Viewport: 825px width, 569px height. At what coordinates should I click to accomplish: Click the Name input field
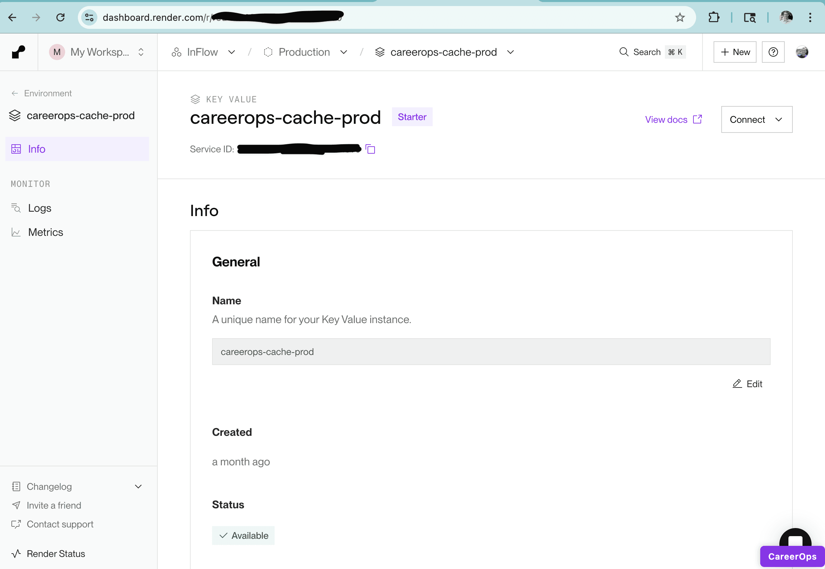click(x=491, y=352)
